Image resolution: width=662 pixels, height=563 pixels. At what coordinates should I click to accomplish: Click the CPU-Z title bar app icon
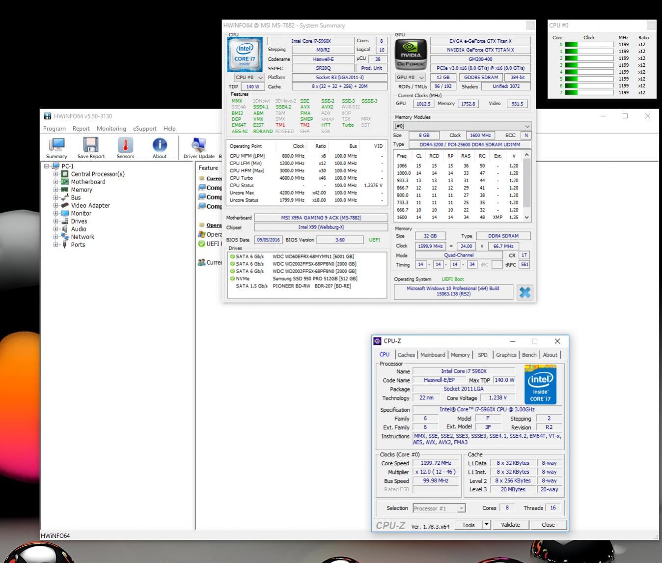tap(377, 341)
